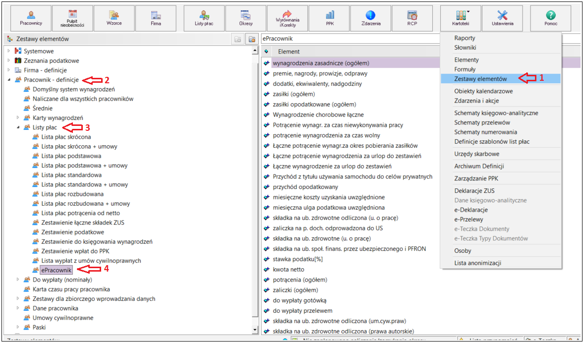Collapse the Pracownik - definicje node
584x343 pixels.
click(x=9, y=80)
